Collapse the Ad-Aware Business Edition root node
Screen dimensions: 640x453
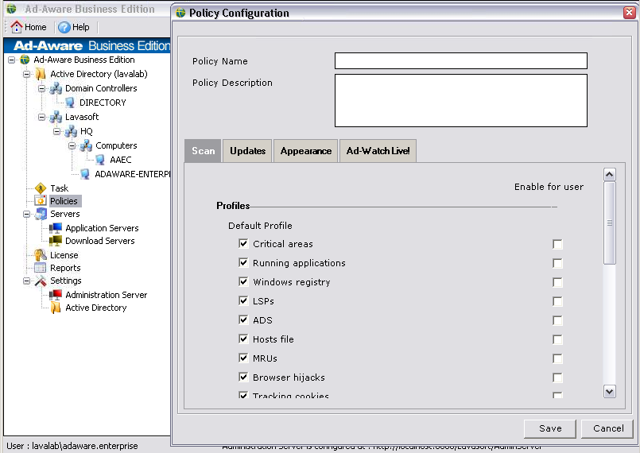pyautogui.click(x=11, y=60)
